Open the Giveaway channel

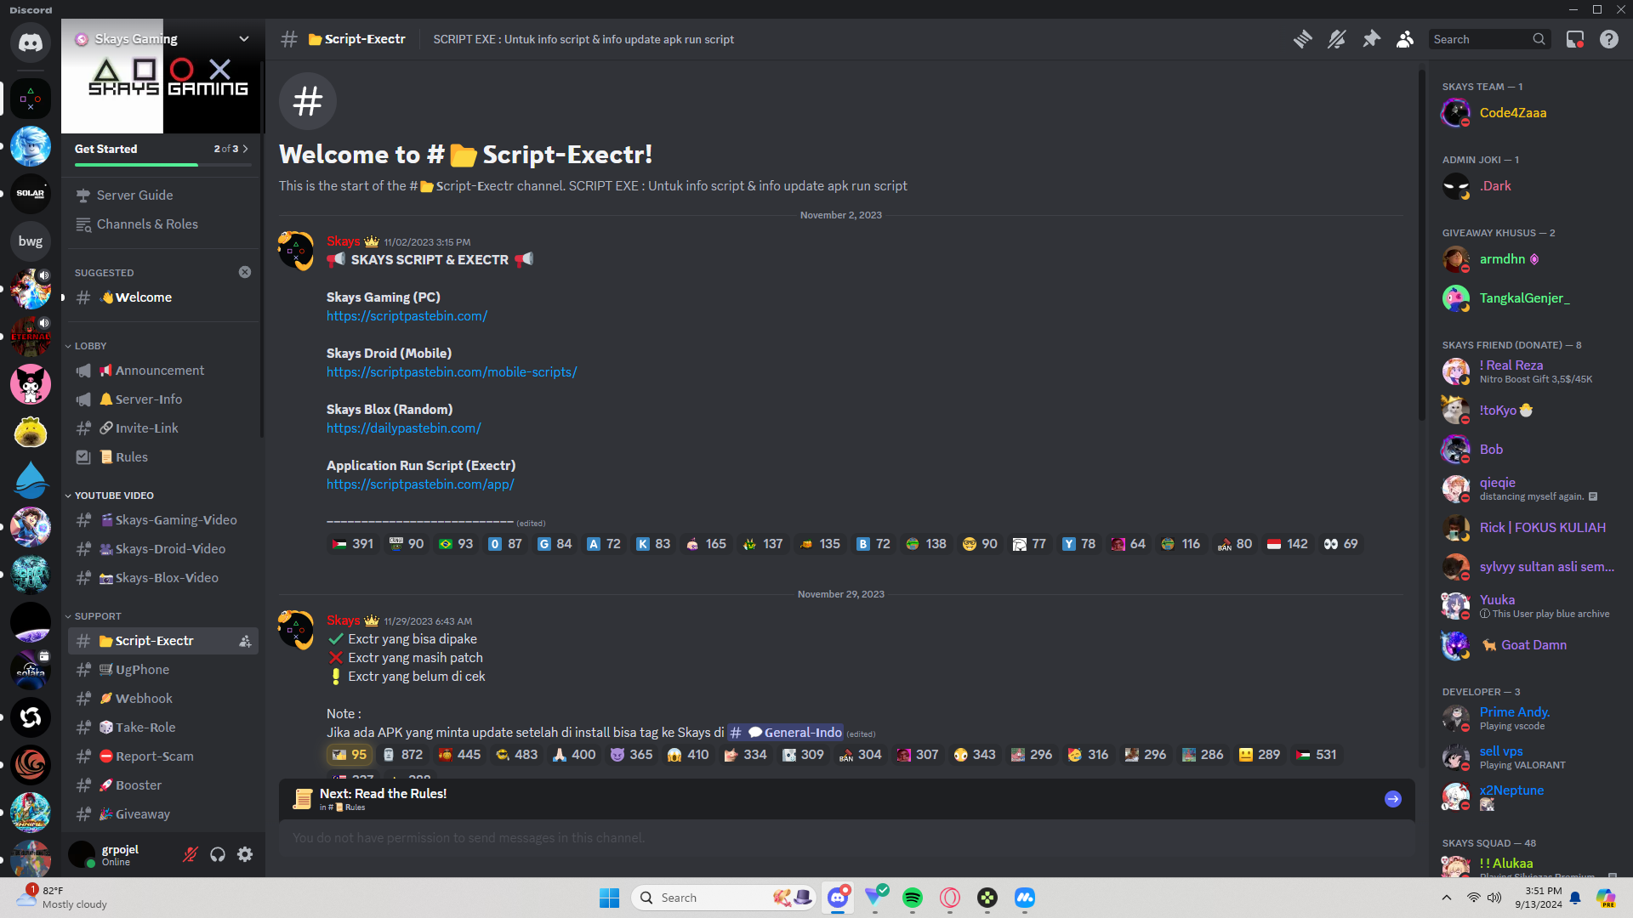(162, 814)
